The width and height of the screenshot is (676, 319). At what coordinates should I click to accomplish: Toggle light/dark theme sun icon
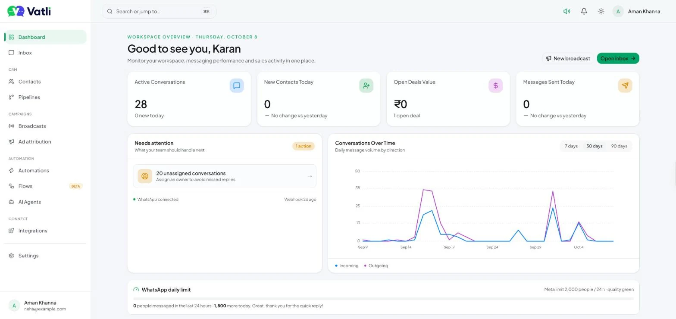click(601, 11)
